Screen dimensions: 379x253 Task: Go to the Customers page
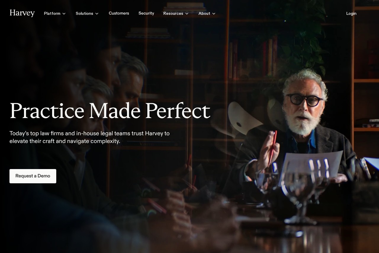point(119,13)
